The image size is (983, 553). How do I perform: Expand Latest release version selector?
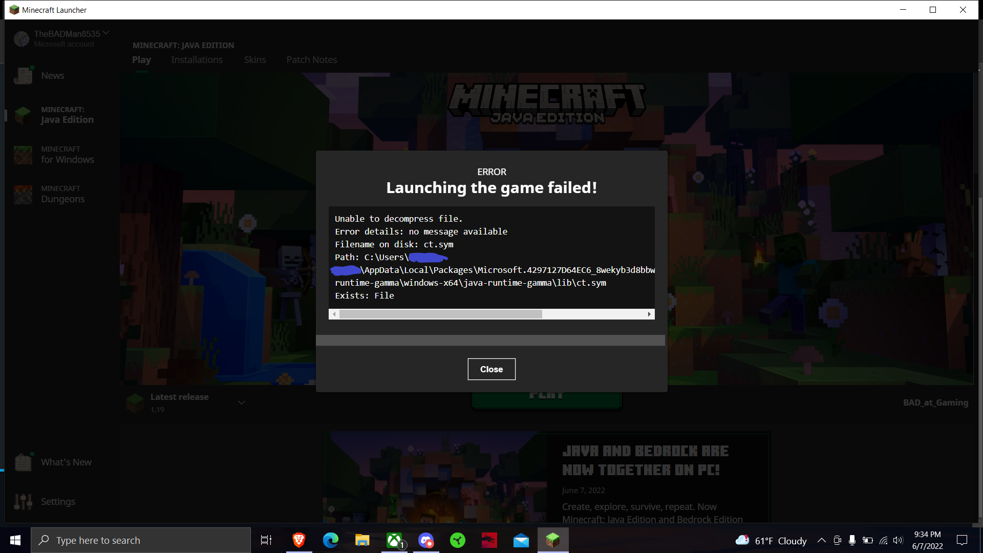(242, 403)
